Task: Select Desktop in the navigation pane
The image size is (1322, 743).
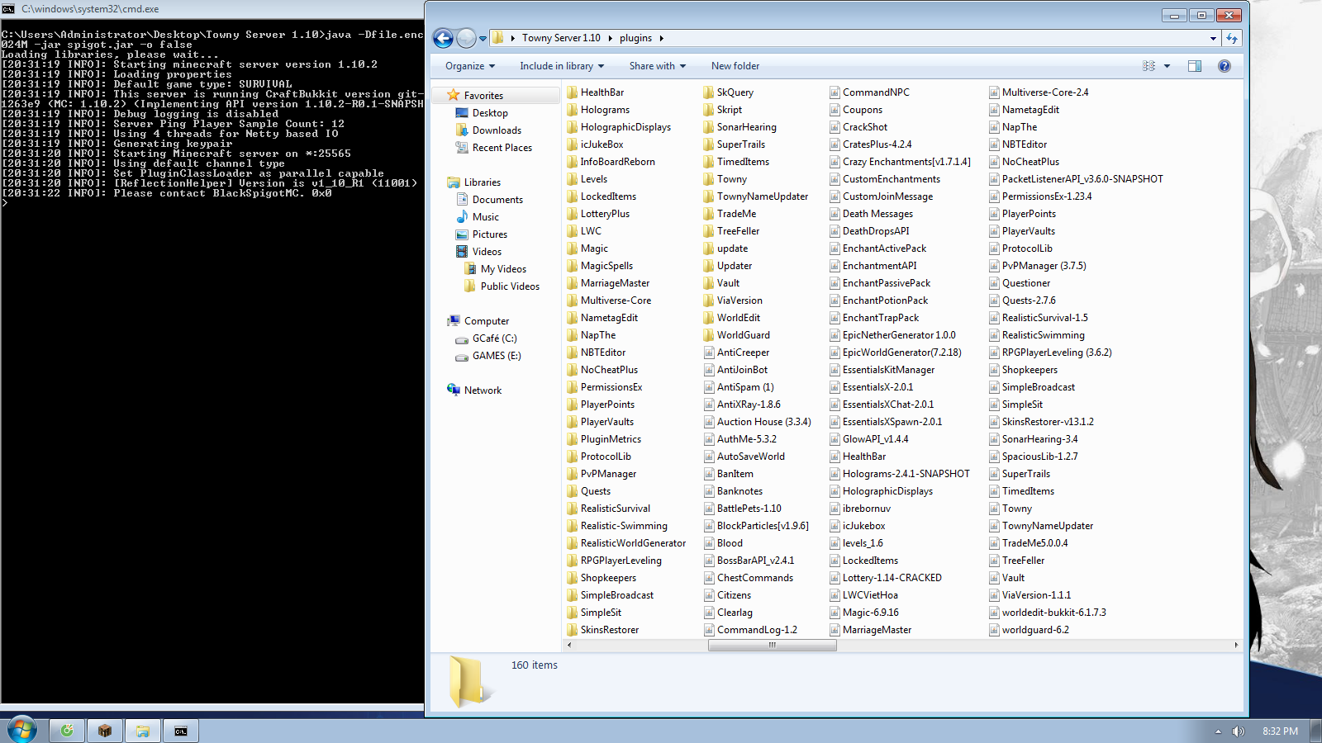Action: pos(490,113)
